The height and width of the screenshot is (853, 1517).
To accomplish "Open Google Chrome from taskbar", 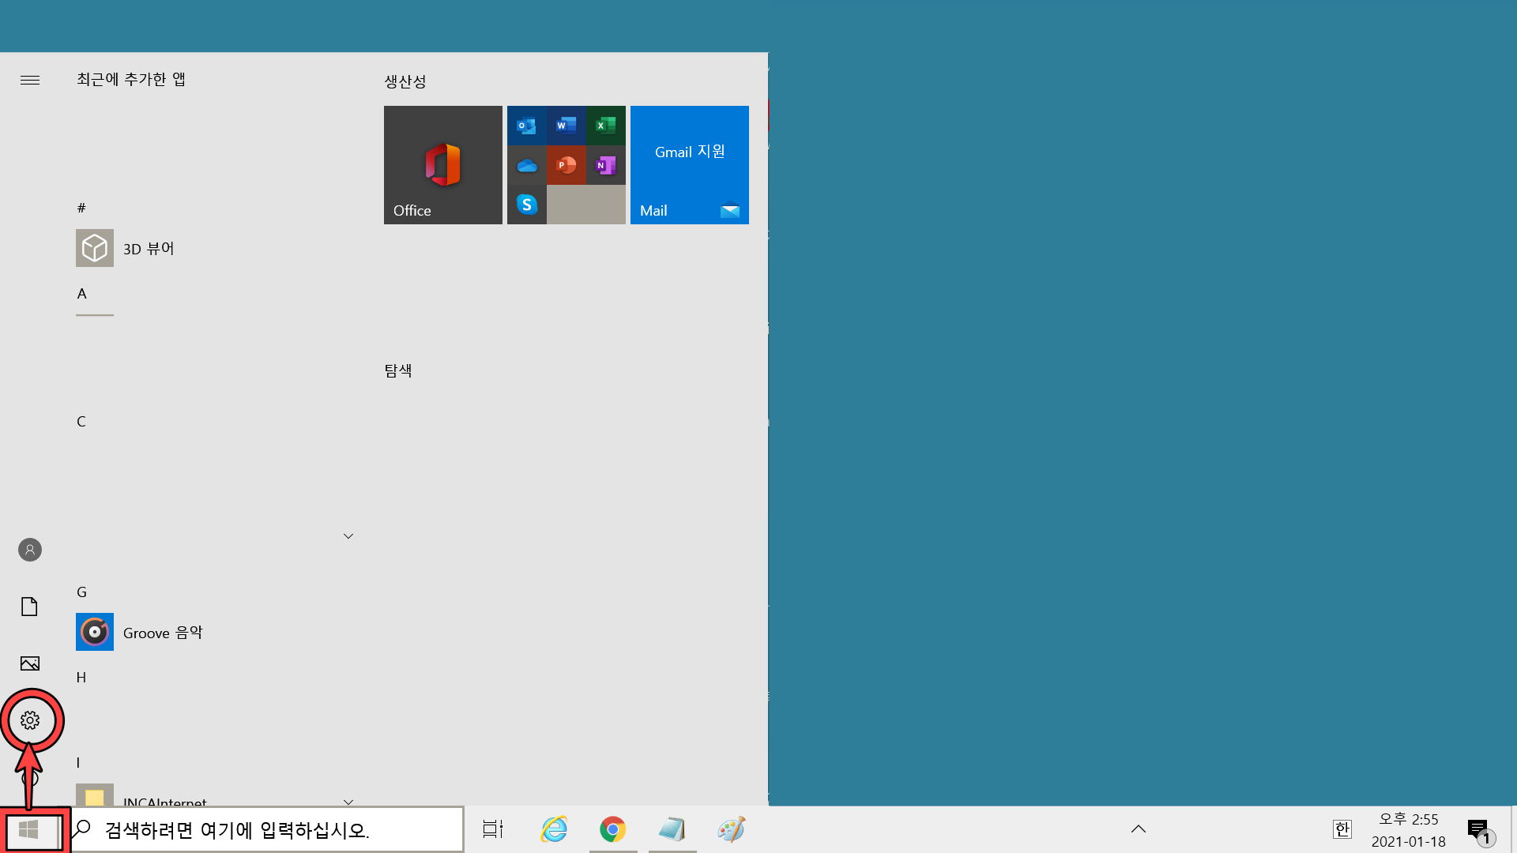I will click(612, 829).
